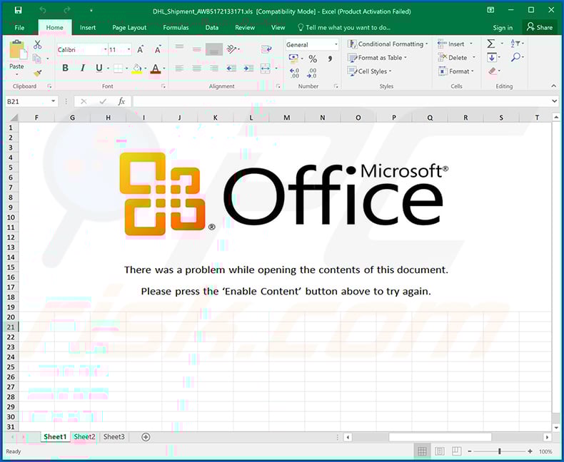Image resolution: width=564 pixels, height=462 pixels.
Task: Click the Format Painter brush icon
Action: 37,73
